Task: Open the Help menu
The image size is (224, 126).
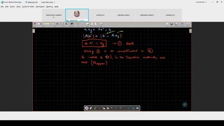Action: (x=56, y=7)
